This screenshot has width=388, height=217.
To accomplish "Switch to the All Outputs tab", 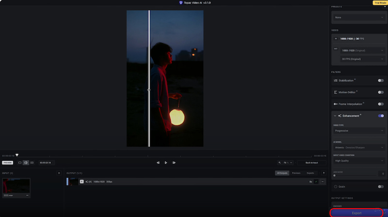I will pos(282,173).
